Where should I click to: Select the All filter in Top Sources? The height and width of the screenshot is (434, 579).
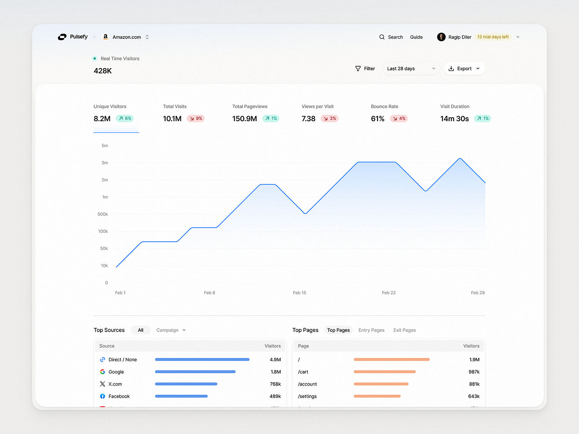(x=141, y=330)
